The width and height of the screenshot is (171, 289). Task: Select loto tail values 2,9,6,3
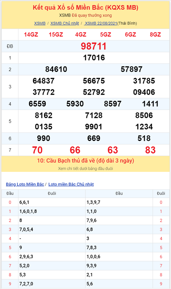[26, 257]
